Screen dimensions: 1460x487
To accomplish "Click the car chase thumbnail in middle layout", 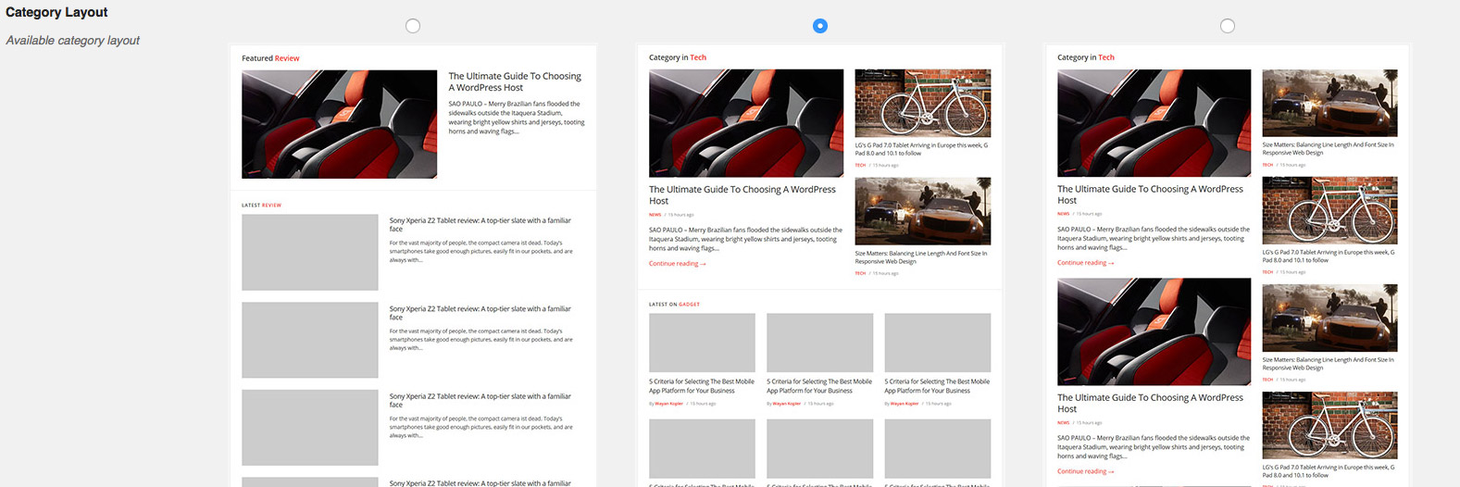I will pyautogui.click(x=922, y=211).
